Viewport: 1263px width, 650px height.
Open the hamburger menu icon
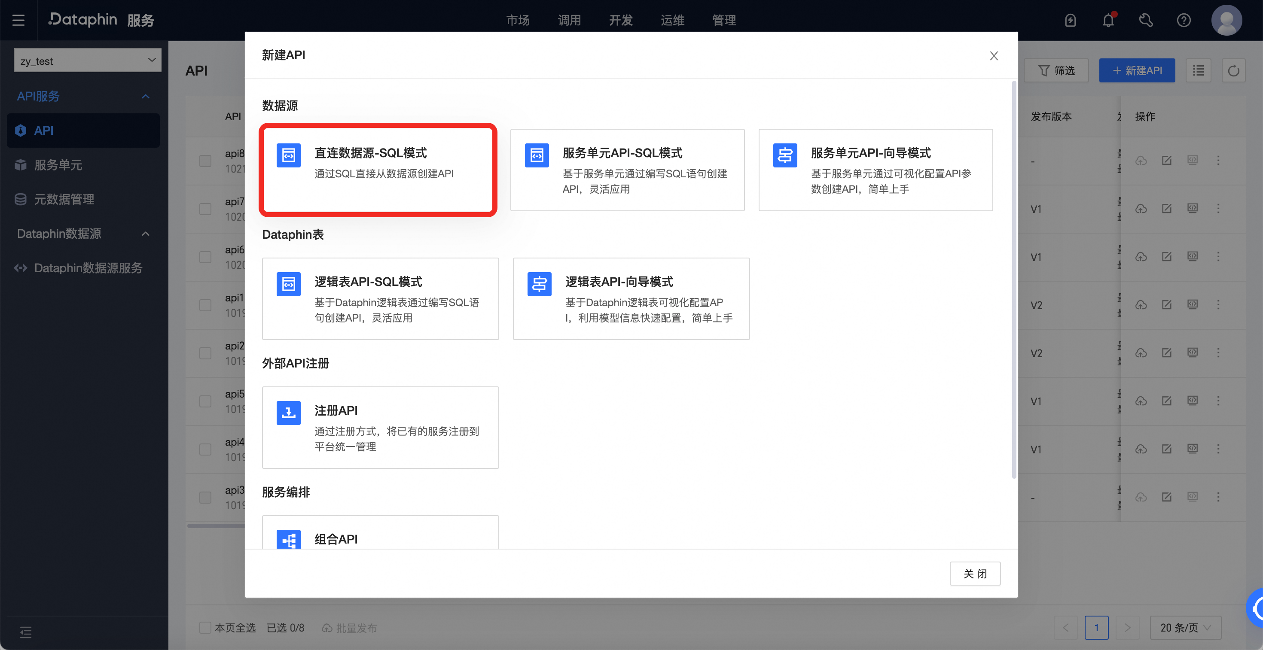tap(18, 21)
